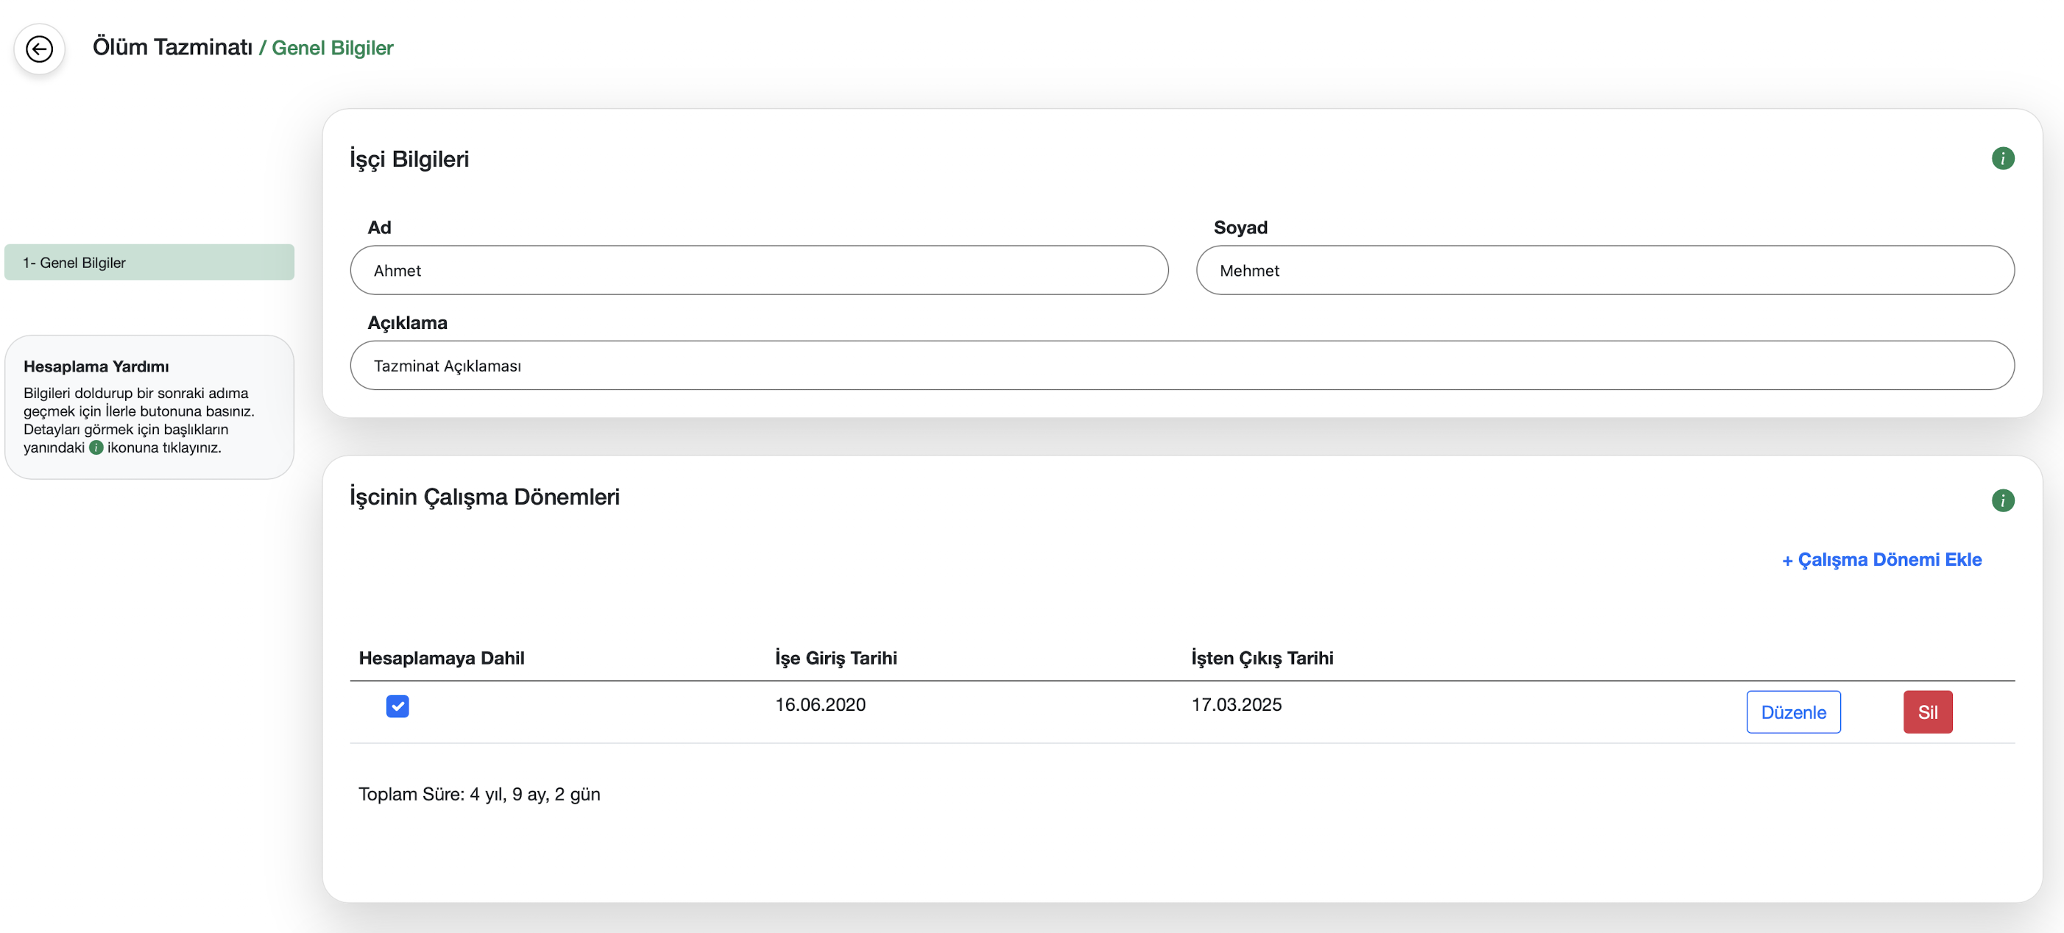Click the back arrow icon
Screen dimensions: 2064x933
click(39, 49)
